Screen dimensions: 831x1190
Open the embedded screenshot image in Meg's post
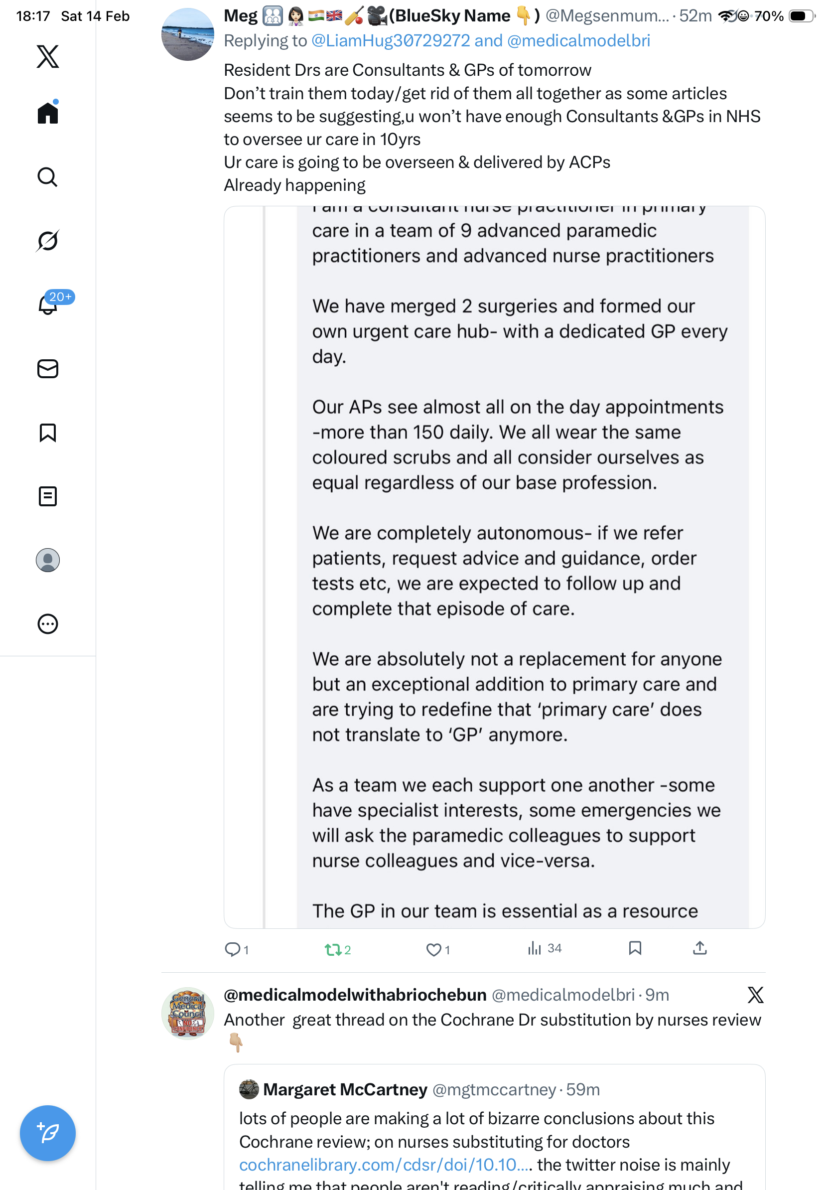pos(494,567)
